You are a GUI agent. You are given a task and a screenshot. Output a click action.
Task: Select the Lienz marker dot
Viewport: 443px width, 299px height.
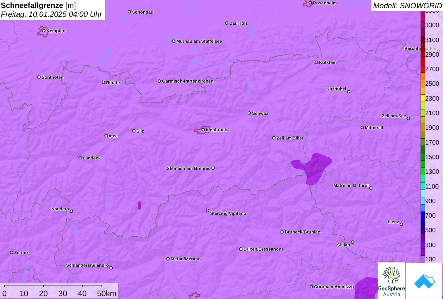coord(401,224)
